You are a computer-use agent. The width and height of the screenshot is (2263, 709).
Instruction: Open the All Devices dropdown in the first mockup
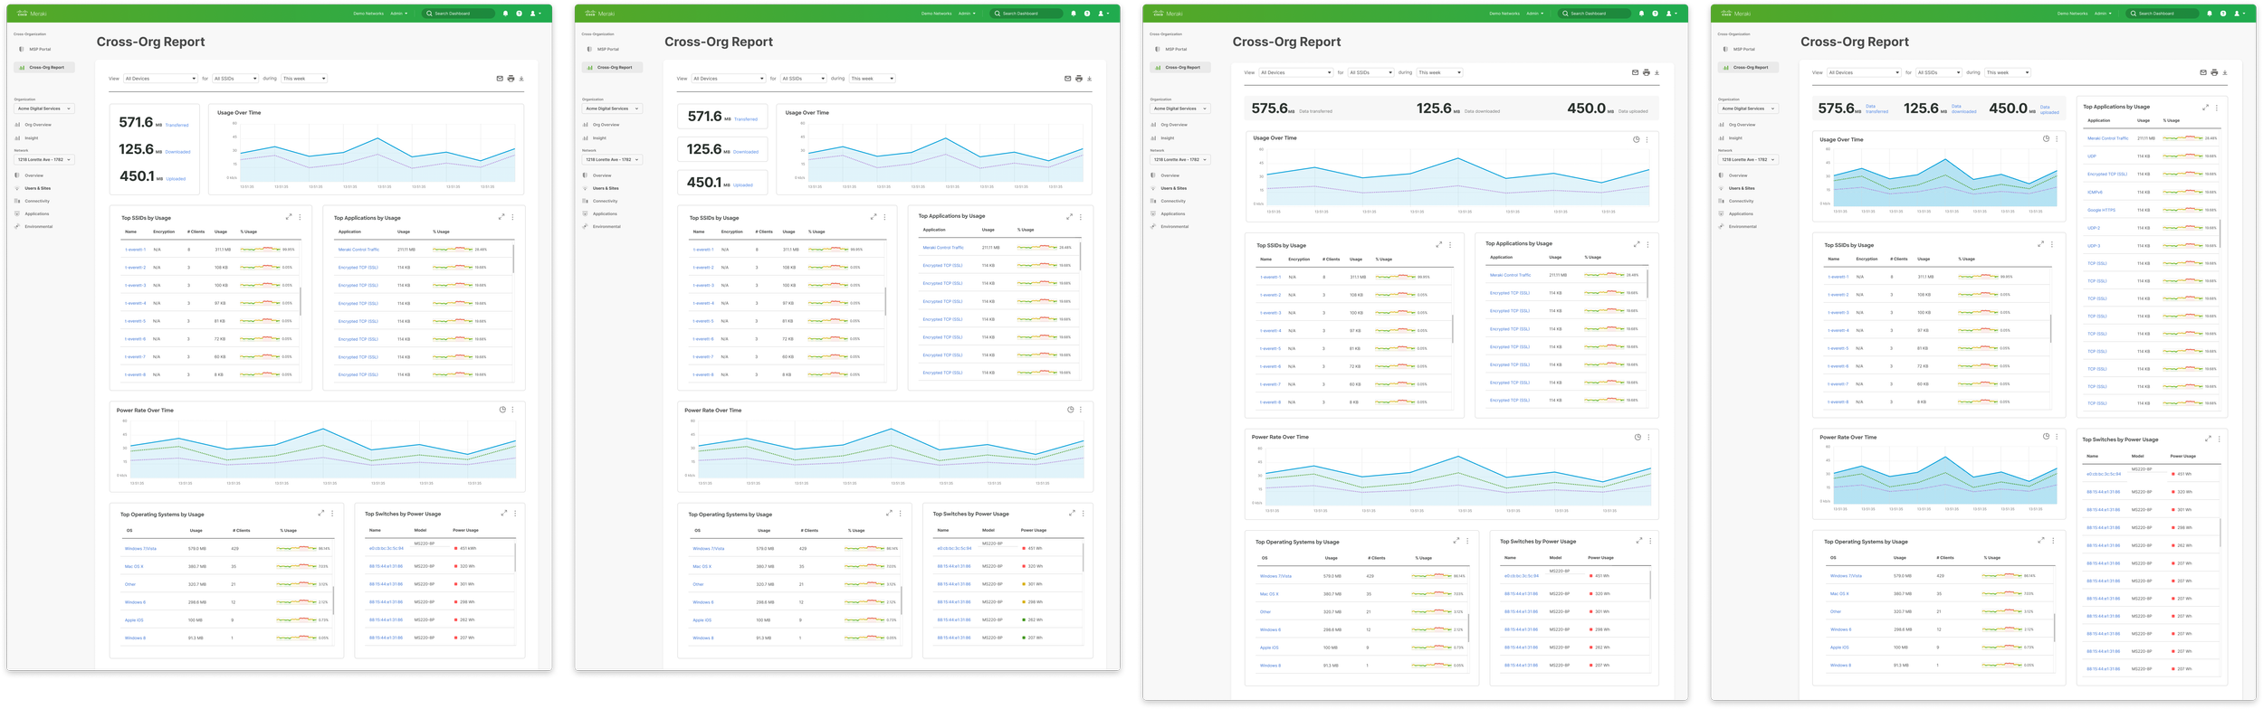(160, 79)
